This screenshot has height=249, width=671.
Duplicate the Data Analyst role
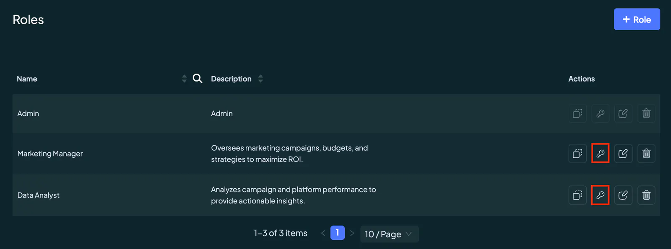tap(577, 195)
